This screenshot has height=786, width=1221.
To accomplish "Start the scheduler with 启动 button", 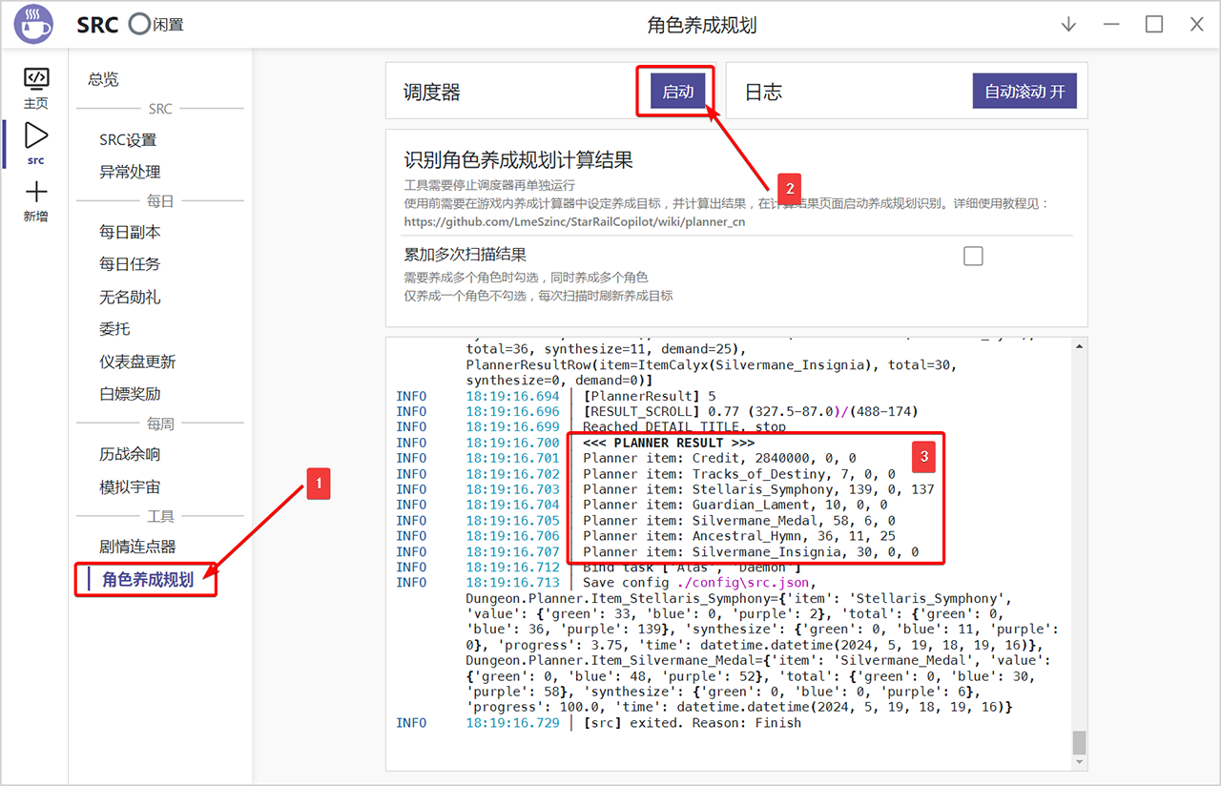I will [678, 92].
